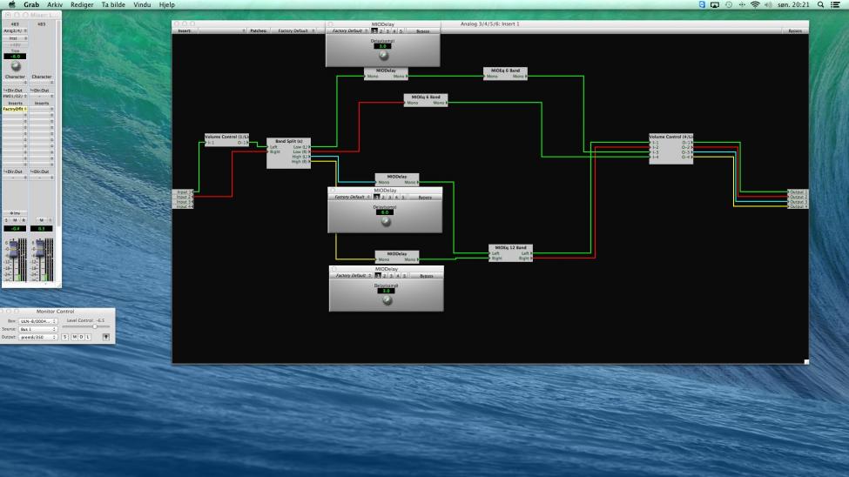
Task: Open Time Machine menu bar icon
Action: tap(729, 5)
